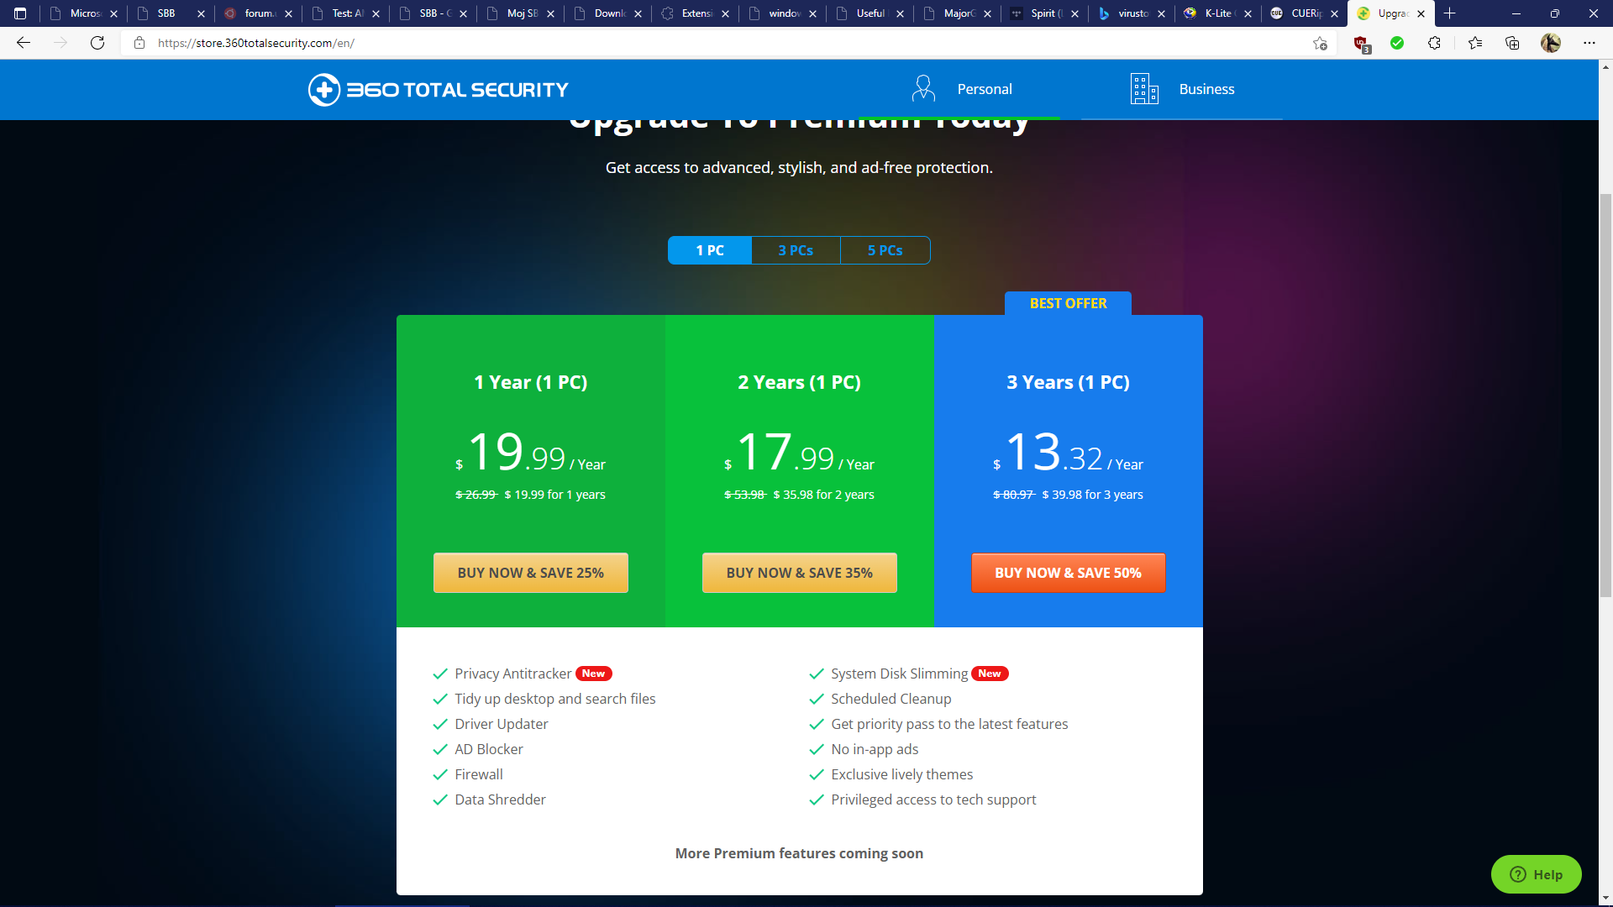Click the Privacy Antitracker feature text

[512, 674]
